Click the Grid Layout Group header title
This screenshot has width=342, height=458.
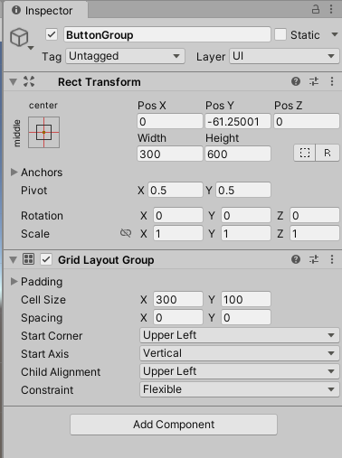(106, 260)
